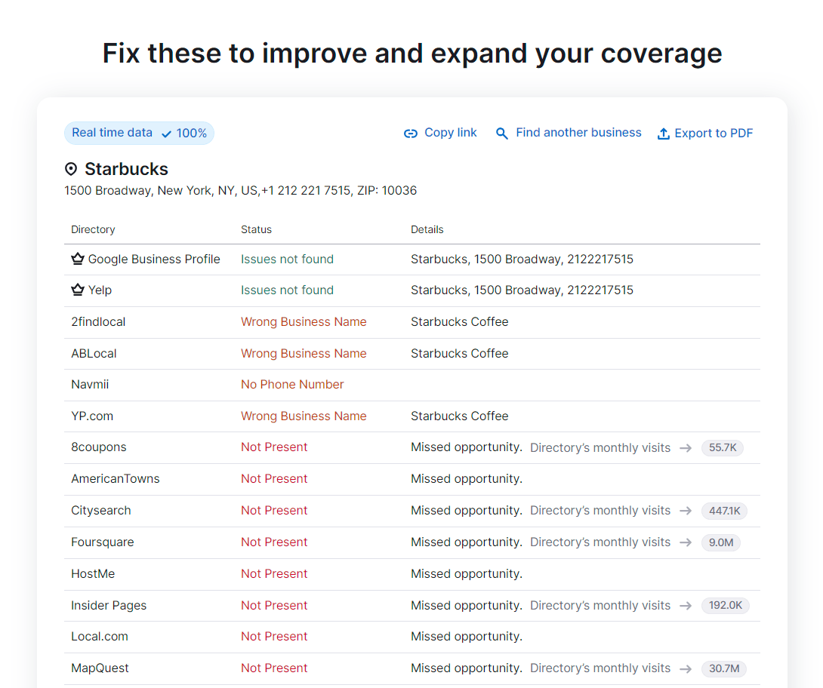The width and height of the screenshot is (823, 688).
Task: Click the arrow beside Foursquare's monthly visits
Action: (x=686, y=542)
